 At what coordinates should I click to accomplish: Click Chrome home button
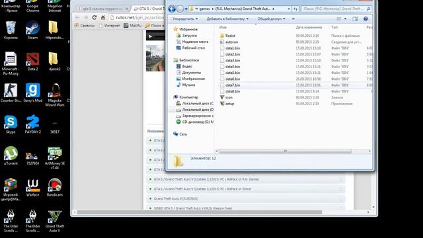coord(103,18)
